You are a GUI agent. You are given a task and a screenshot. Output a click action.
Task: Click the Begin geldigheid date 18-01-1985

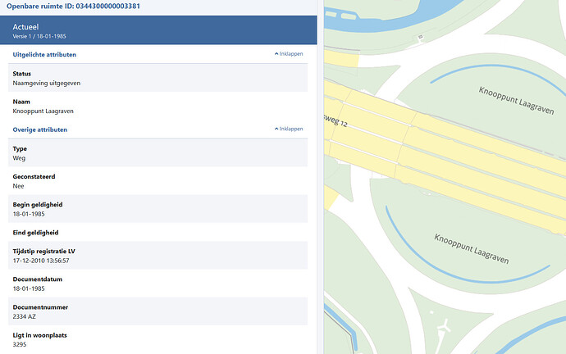tap(29, 214)
